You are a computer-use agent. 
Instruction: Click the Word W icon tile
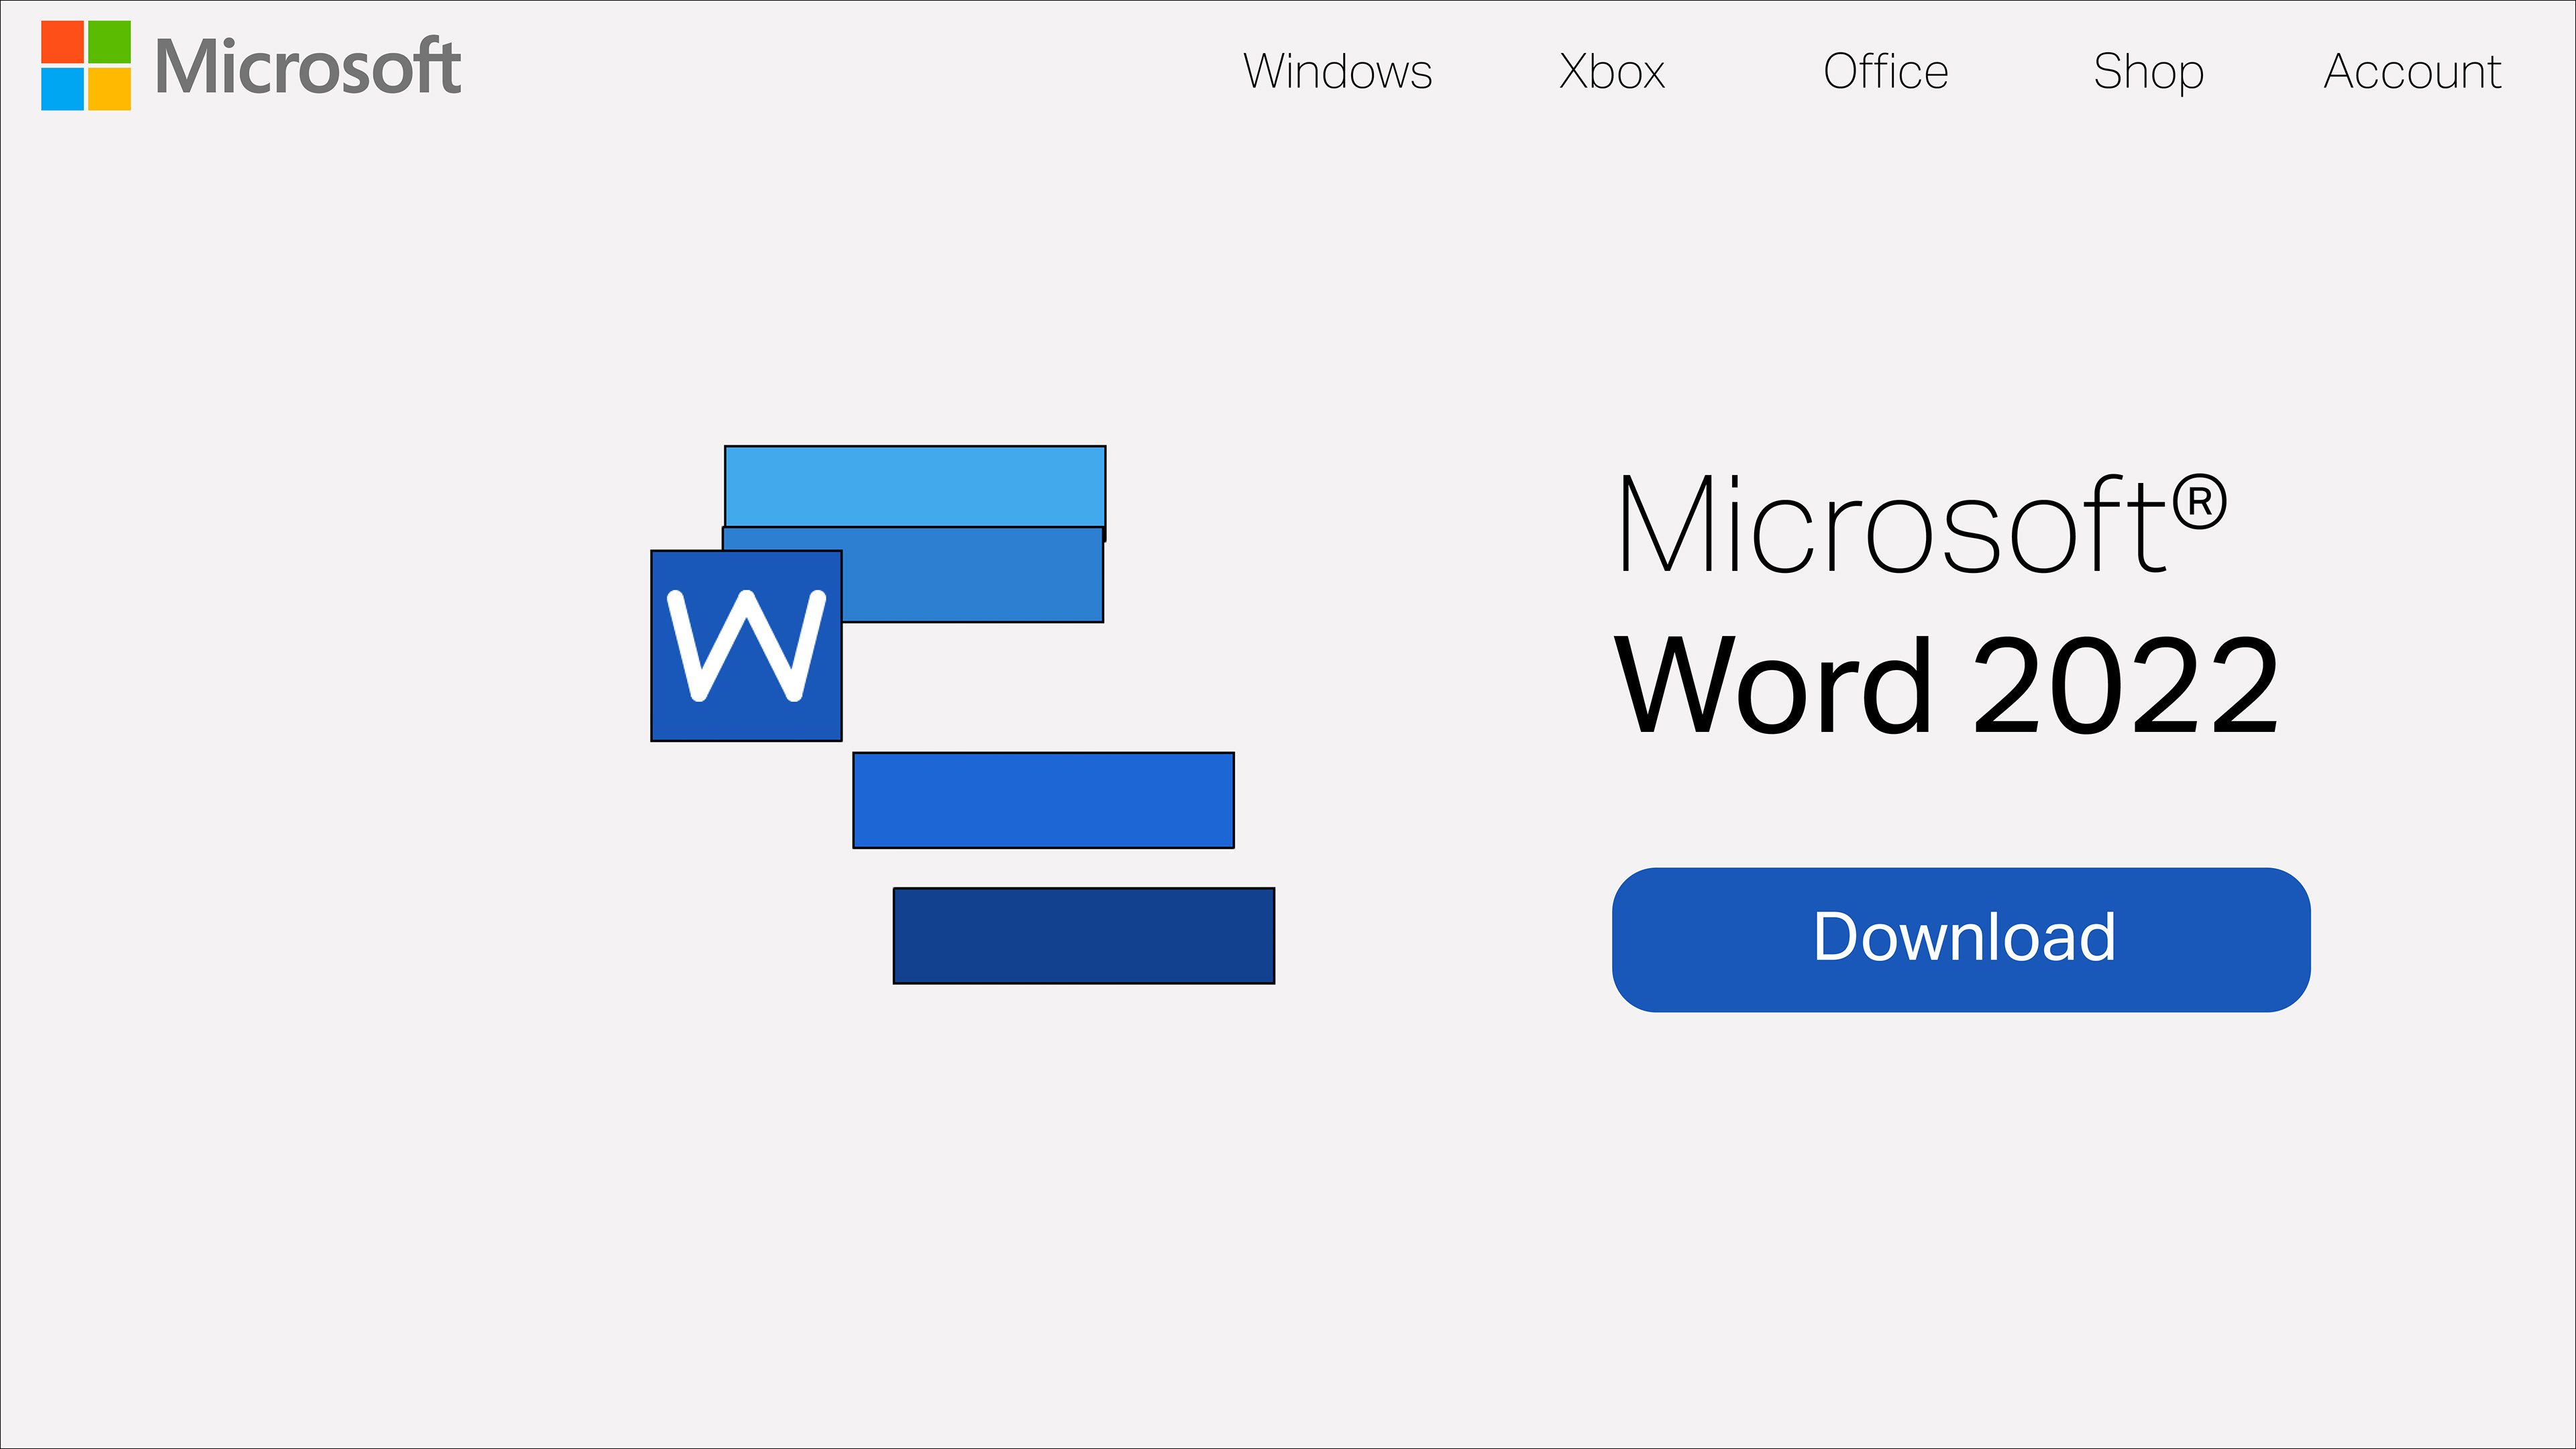click(x=746, y=646)
